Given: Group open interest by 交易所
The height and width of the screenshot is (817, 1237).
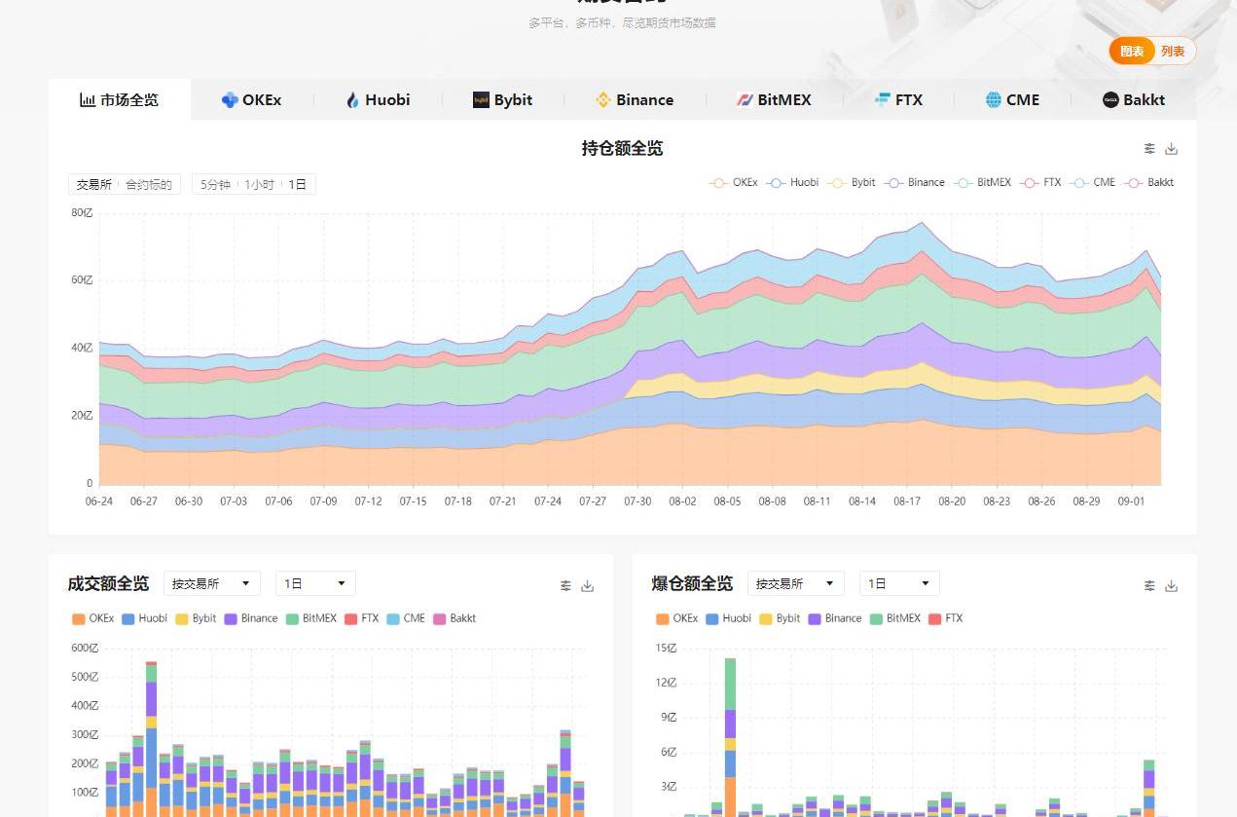Looking at the screenshot, I should [x=94, y=184].
